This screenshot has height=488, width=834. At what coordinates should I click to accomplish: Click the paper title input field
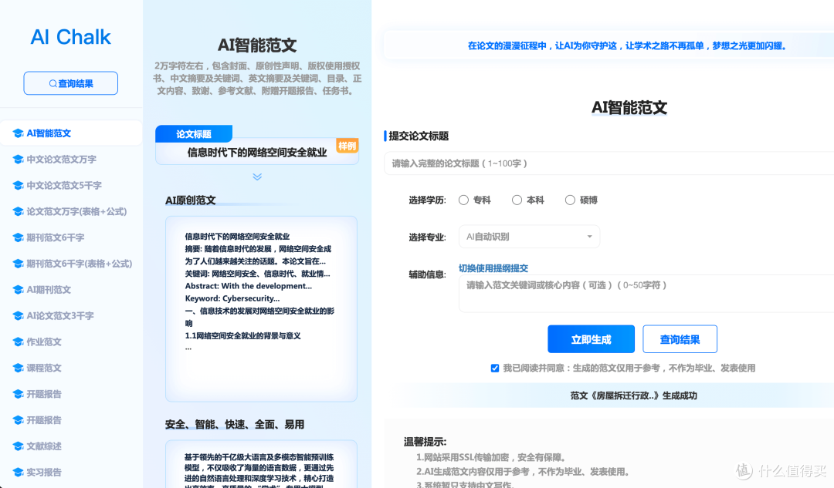click(609, 163)
